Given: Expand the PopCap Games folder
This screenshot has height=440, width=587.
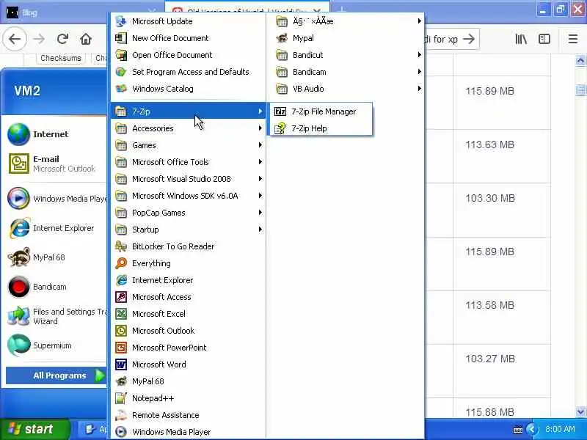Looking at the screenshot, I should point(189,213).
